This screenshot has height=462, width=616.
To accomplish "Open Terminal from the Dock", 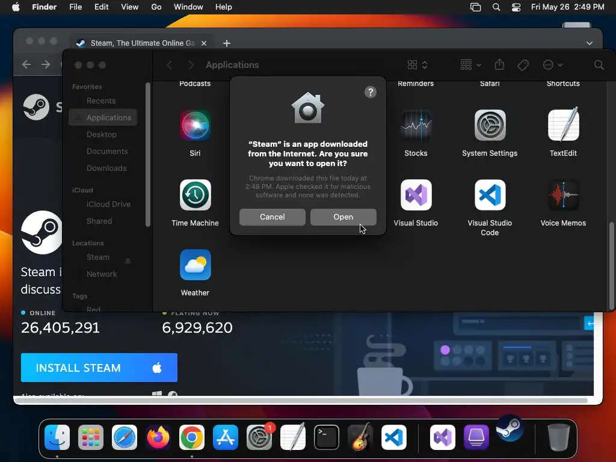I will pyautogui.click(x=327, y=437).
